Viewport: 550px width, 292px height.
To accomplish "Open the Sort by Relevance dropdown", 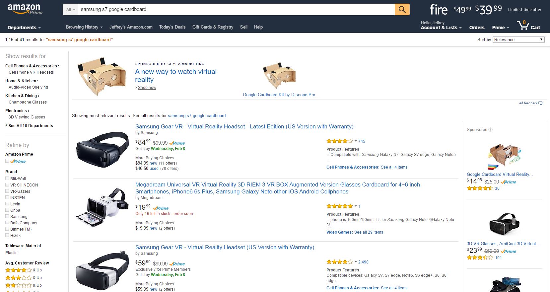I will coord(518,39).
